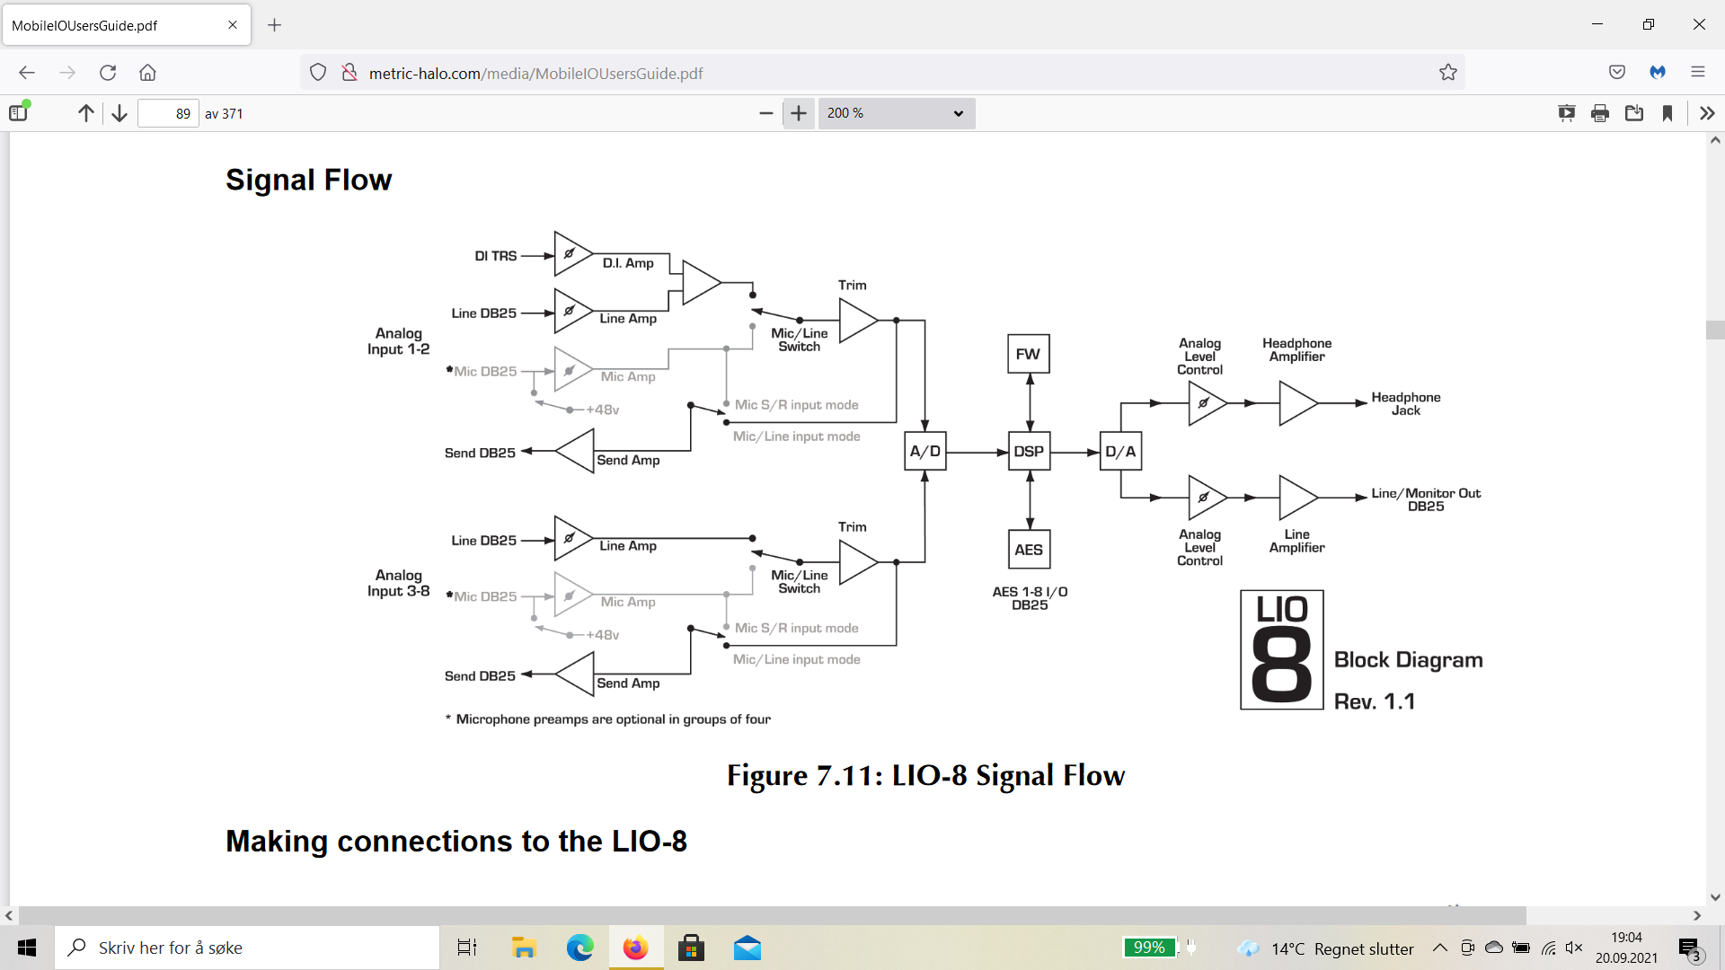Image resolution: width=1725 pixels, height=970 pixels.
Task: Click the page number input field
Action: [168, 113]
